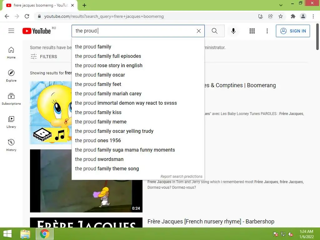This screenshot has height=240, width=320.
Task: Go to the YouTube home logo
Action: pyautogui.click(x=37, y=31)
